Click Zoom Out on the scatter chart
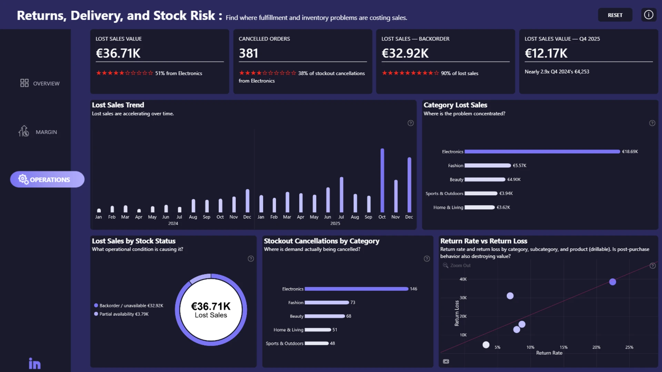 coord(457,265)
